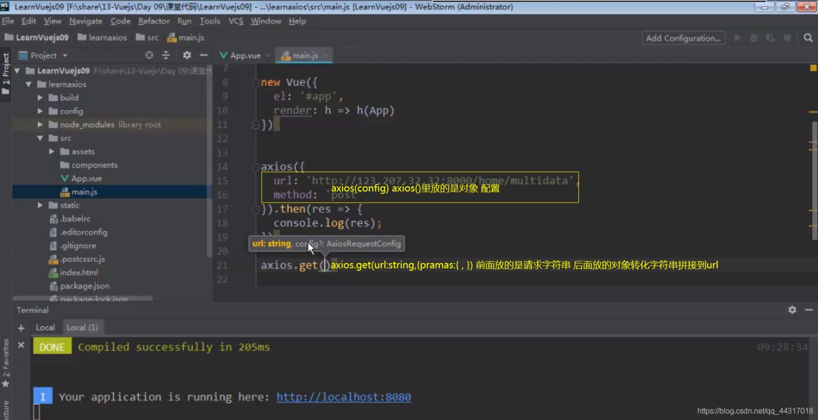Click the Run with Coverage icon
The width and height of the screenshot is (818, 420).
click(x=771, y=38)
